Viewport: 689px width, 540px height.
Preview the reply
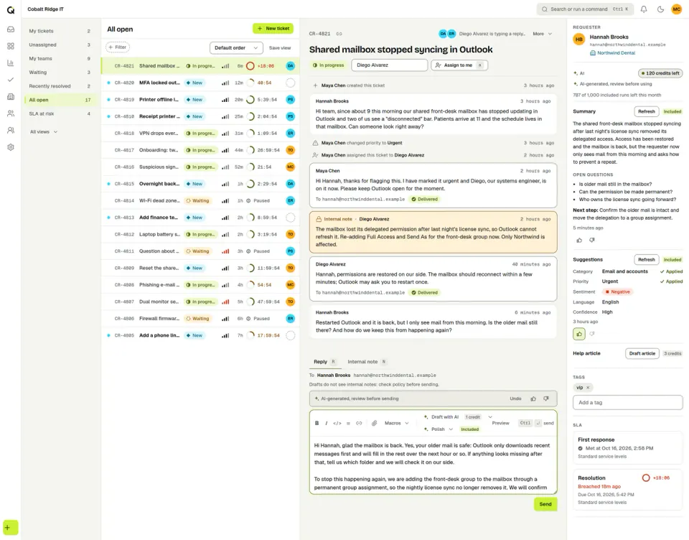tap(500, 423)
